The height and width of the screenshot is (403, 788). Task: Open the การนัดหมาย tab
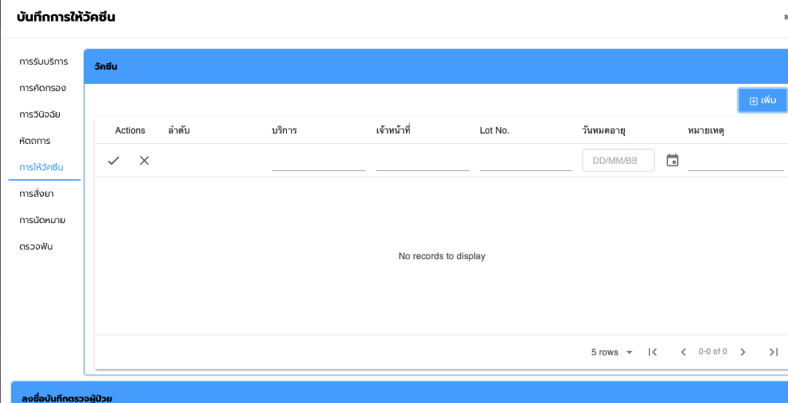tap(42, 220)
